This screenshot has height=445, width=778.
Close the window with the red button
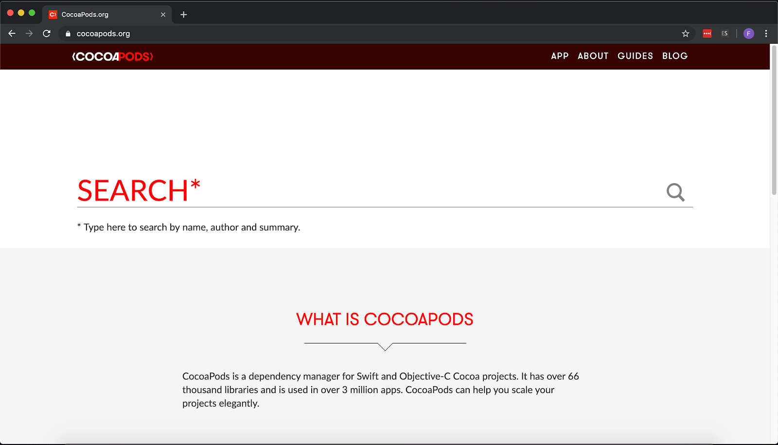(x=10, y=13)
